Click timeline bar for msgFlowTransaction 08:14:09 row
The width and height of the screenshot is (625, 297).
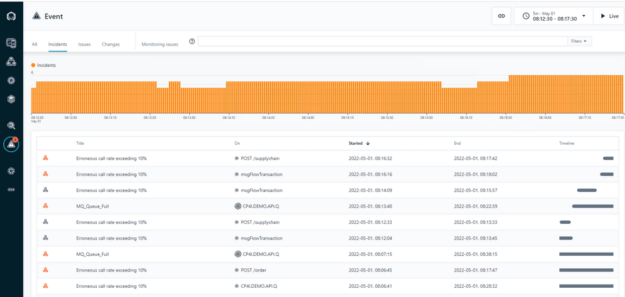[586, 190]
